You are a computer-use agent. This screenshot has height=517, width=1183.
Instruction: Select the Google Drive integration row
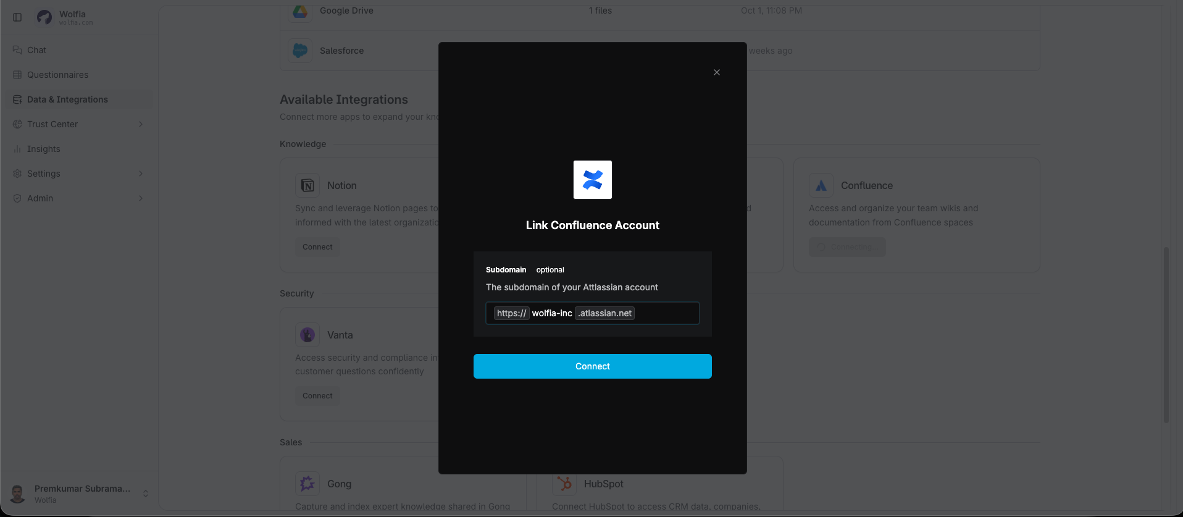point(660,15)
